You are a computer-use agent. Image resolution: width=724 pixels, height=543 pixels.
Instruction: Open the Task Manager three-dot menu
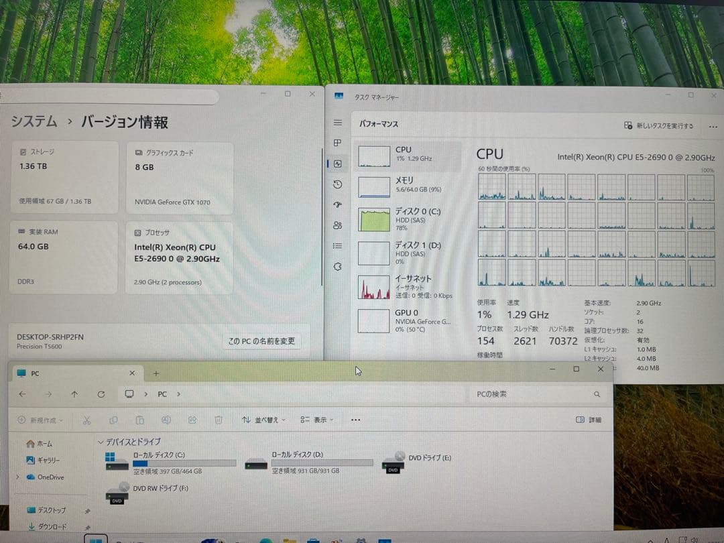tap(713, 126)
